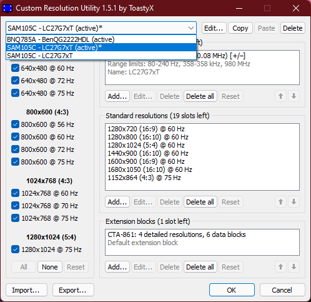Uncheck 640x480 @ 60 Hz
The image size is (311, 302).
(x=15, y=68)
